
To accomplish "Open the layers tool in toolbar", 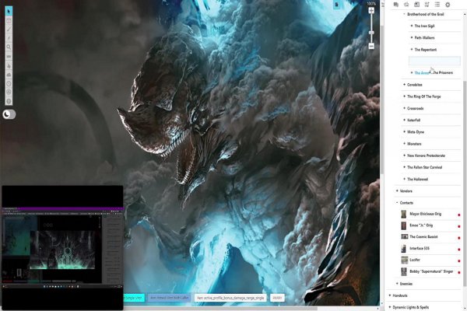I will (9, 21).
